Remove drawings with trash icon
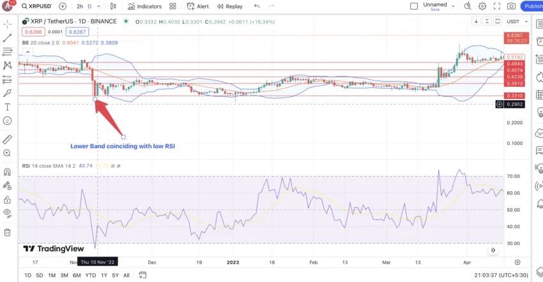 [7, 232]
